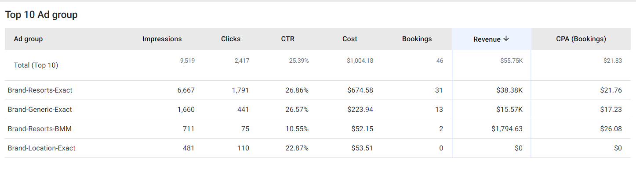This screenshot has height=175, width=636.
Task: Click the Total (Top 10) row label
Action: (36, 65)
